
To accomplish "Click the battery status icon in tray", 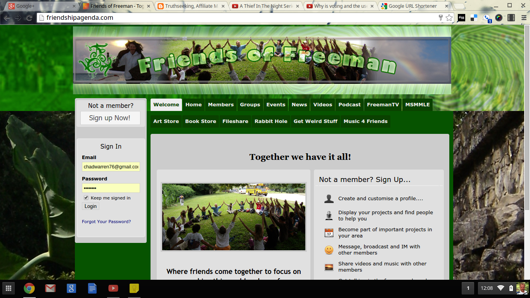I will click(511, 288).
